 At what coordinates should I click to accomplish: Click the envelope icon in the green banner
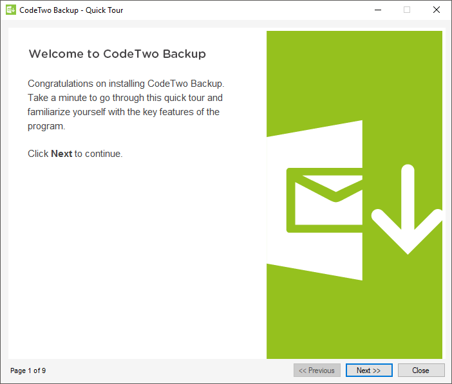(x=325, y=200)
